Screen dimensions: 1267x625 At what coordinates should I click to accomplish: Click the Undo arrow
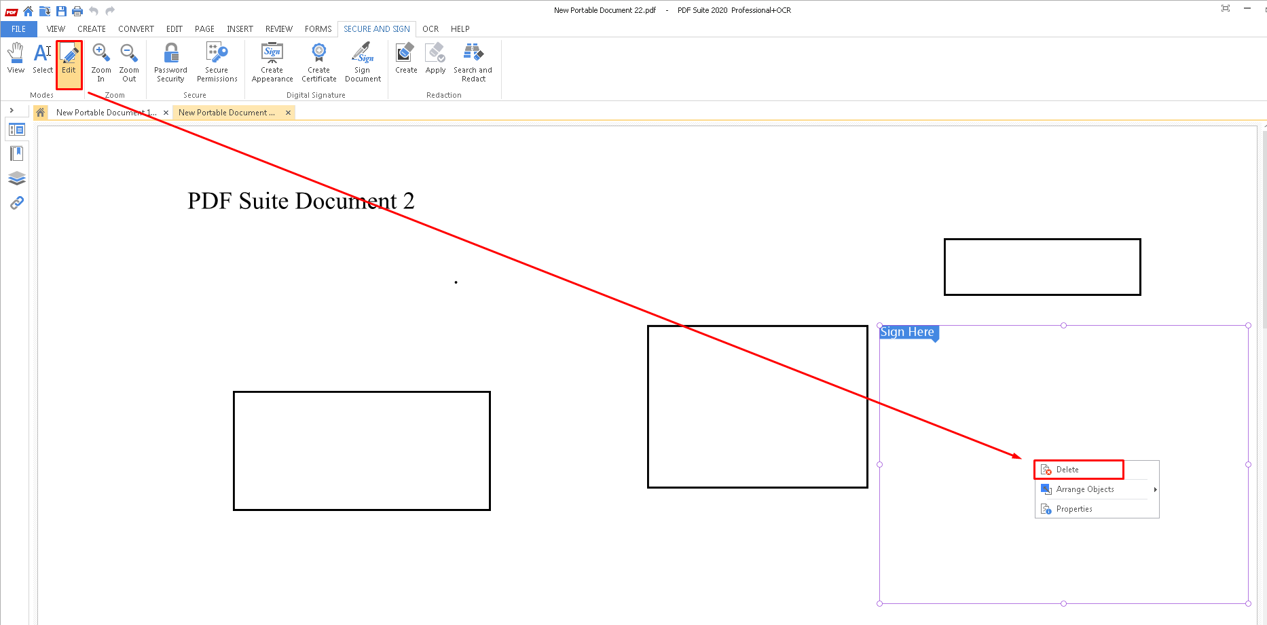click(94, 11)
